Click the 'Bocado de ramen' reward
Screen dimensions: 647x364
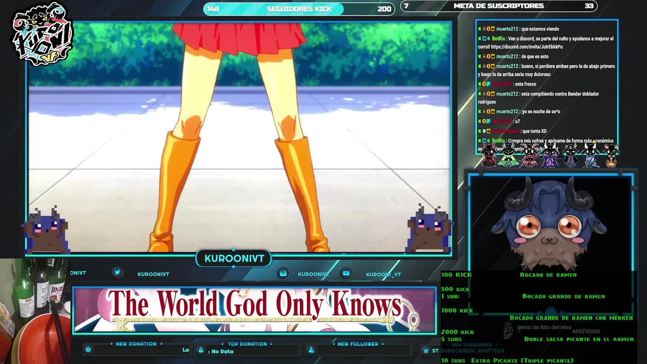[x=548, y=275]
